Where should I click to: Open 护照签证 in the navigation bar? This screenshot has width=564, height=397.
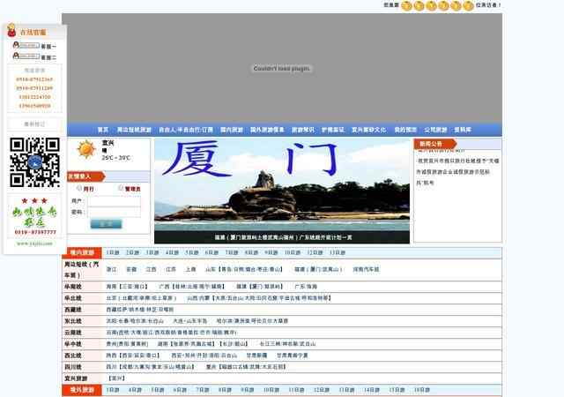coord(333,130)
